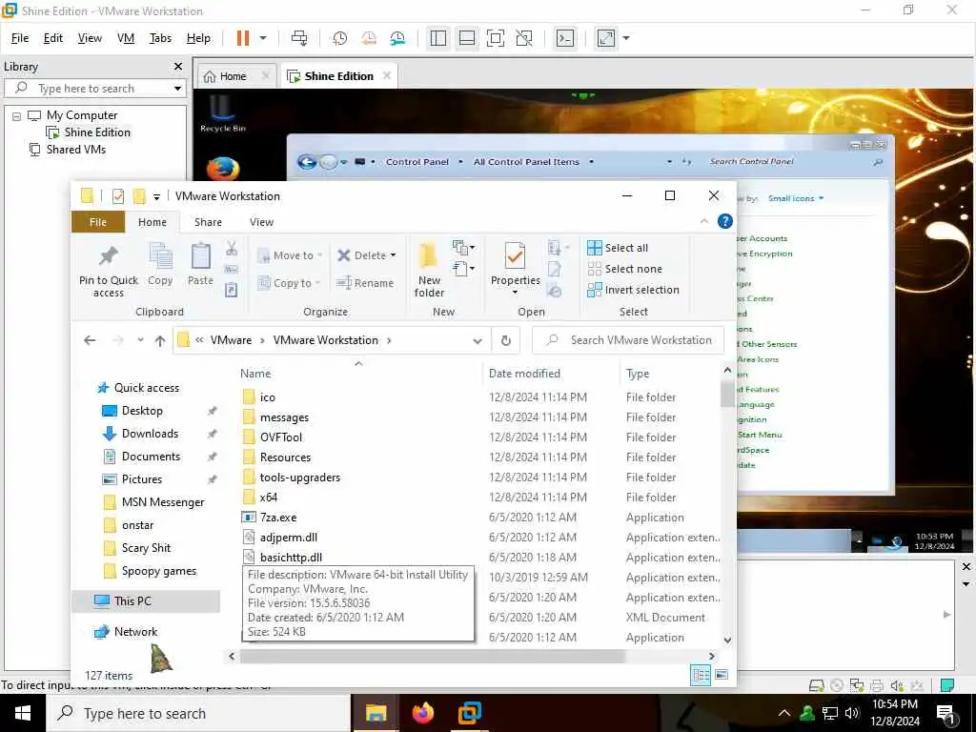
Task: Enter full screen mode icon
Action: coord(496,38)
